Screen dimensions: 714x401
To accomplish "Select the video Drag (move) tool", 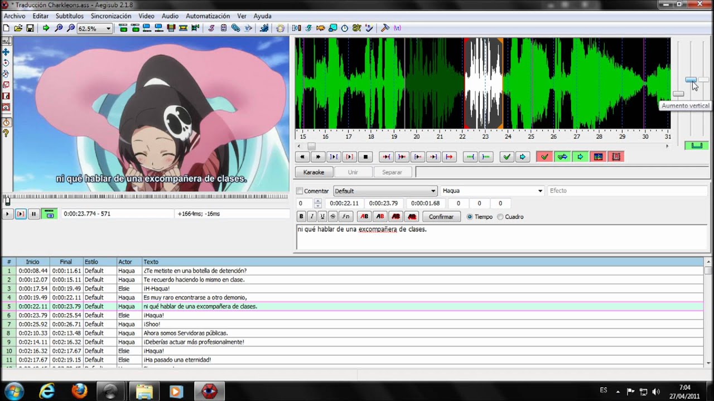I will (x=6, y=52).
